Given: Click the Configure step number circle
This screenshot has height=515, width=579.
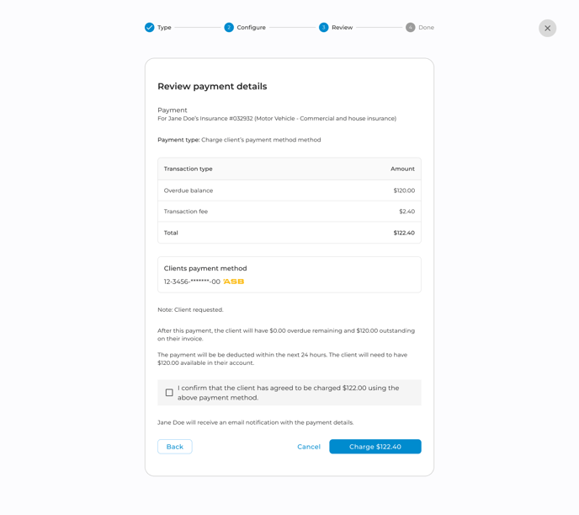Looking at the screenshot, I should pos(229,28).
